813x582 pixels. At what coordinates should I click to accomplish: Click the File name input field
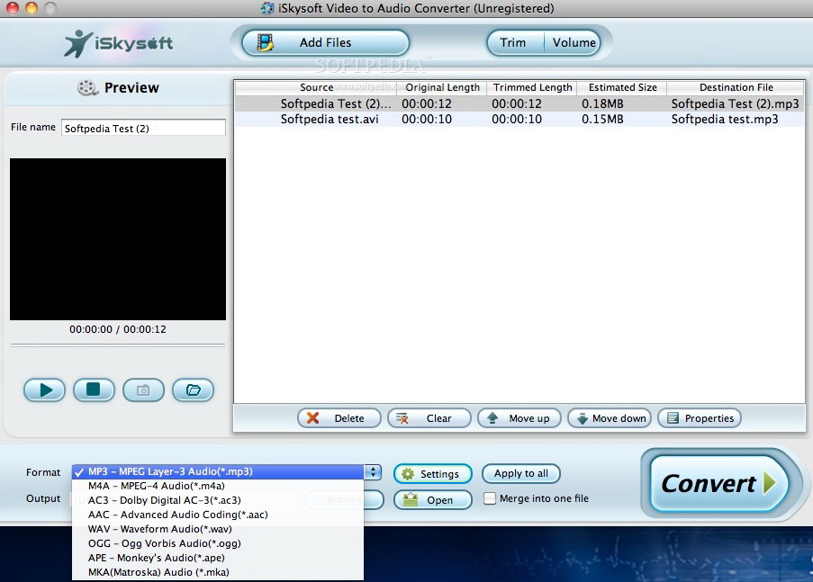click(144, 128)
